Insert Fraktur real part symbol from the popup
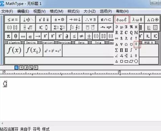The width and height of the screenshot is (161, 131). pyautogui.click(x=131, y=27)
